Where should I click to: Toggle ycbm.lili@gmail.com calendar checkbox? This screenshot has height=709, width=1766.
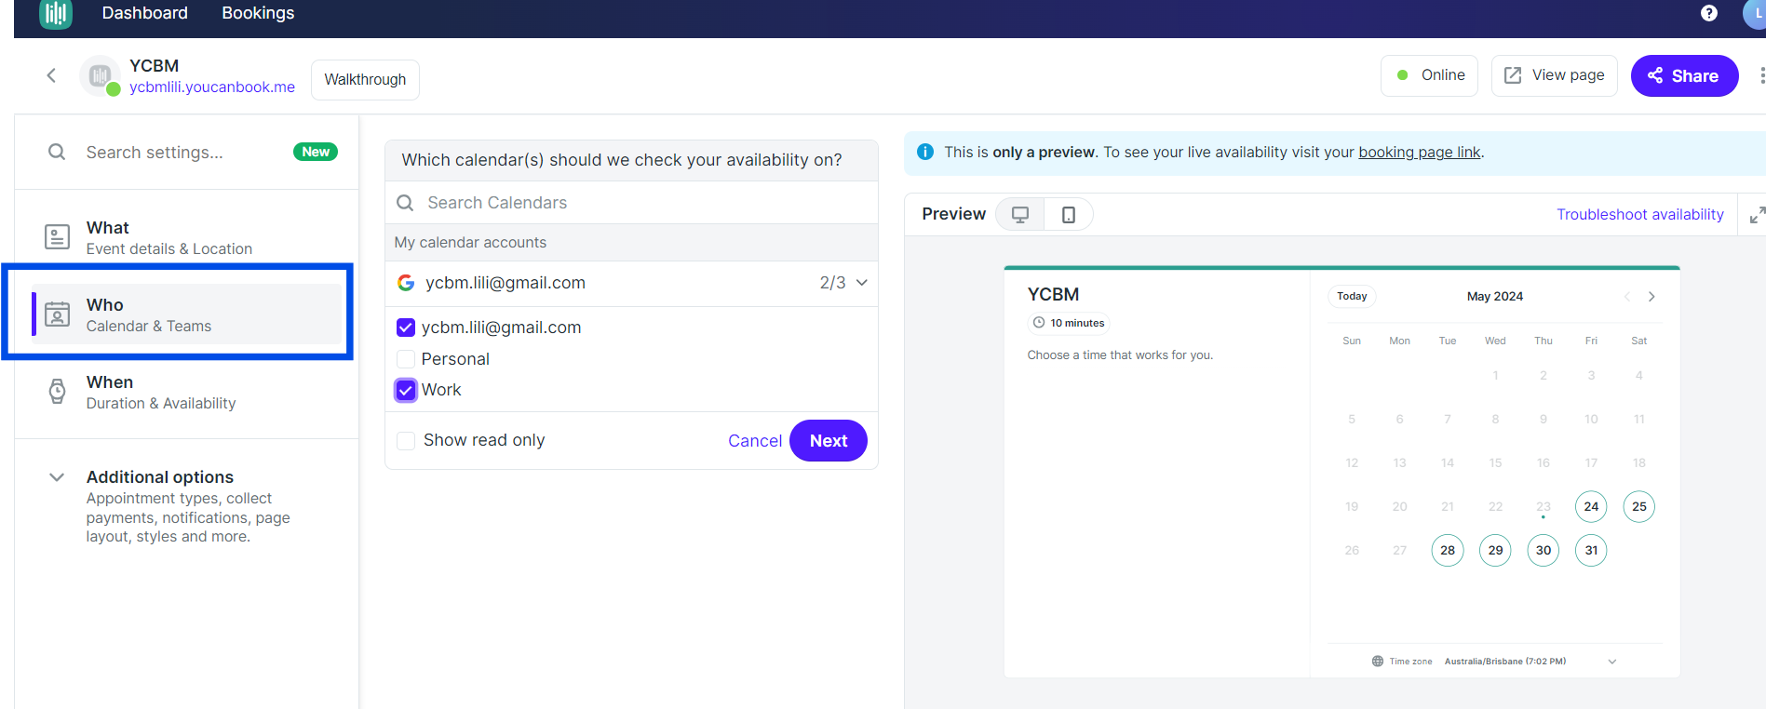[x=406, y=328]
